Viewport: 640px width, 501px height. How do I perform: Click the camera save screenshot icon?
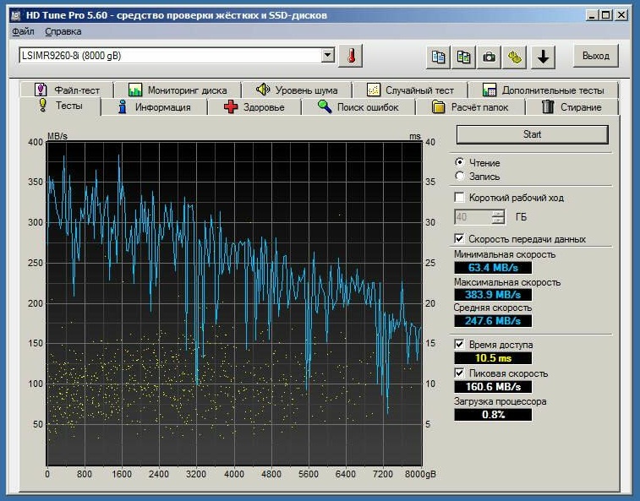(489, 57)
